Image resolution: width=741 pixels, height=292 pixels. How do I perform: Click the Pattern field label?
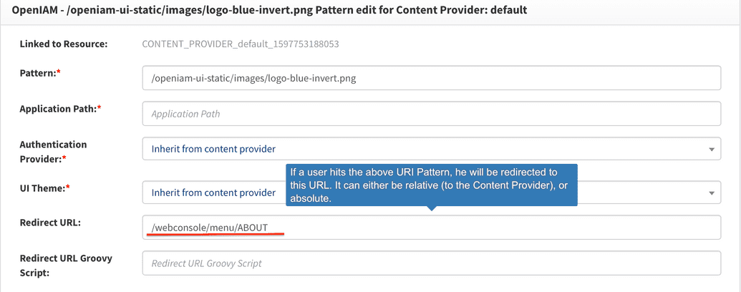(x=38, y=72)
